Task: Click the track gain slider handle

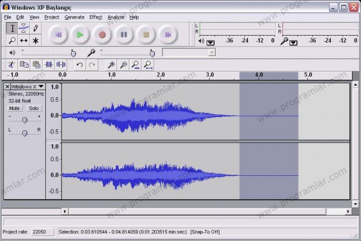Action: [24, 120]
